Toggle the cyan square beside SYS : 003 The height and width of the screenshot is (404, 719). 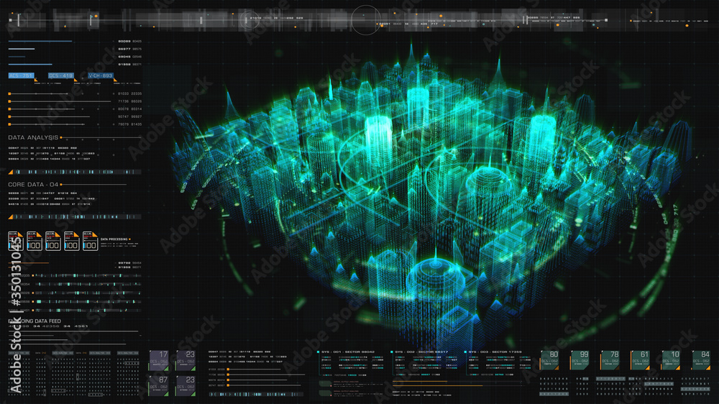click(465, 352)
